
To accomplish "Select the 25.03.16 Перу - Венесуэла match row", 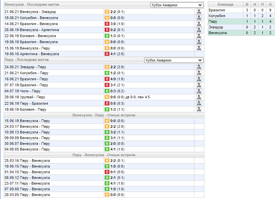I will 104,161.
